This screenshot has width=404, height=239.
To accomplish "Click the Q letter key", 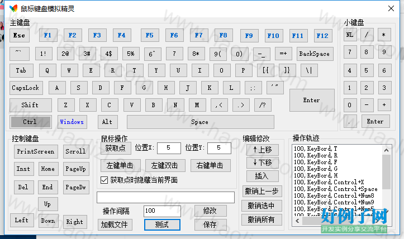I will (47, 70).
